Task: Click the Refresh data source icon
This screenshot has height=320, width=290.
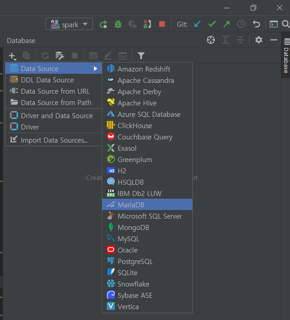Action: point(45,56)
